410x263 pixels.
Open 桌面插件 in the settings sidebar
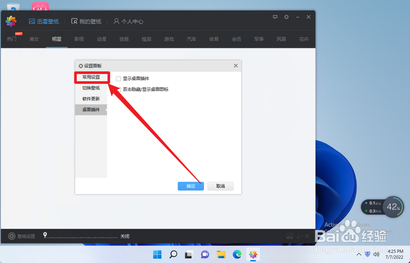click(x=91, y=110)
